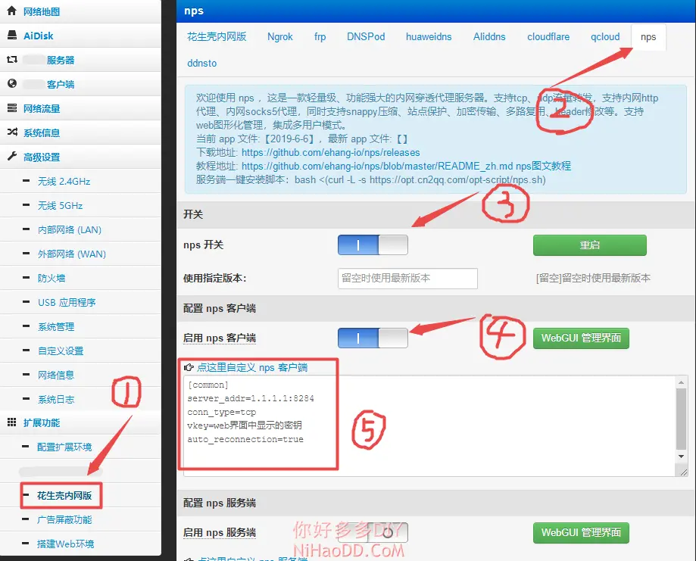Open 花生壳内网版 in the sidebar
Viewport: 696px width, 561px height.
point(64,495)
